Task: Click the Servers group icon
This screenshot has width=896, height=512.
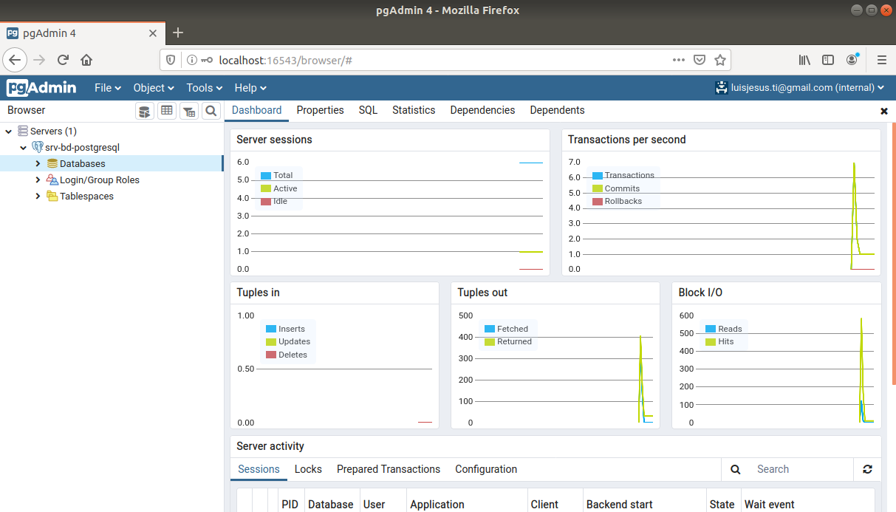Action: coord(23,131)
